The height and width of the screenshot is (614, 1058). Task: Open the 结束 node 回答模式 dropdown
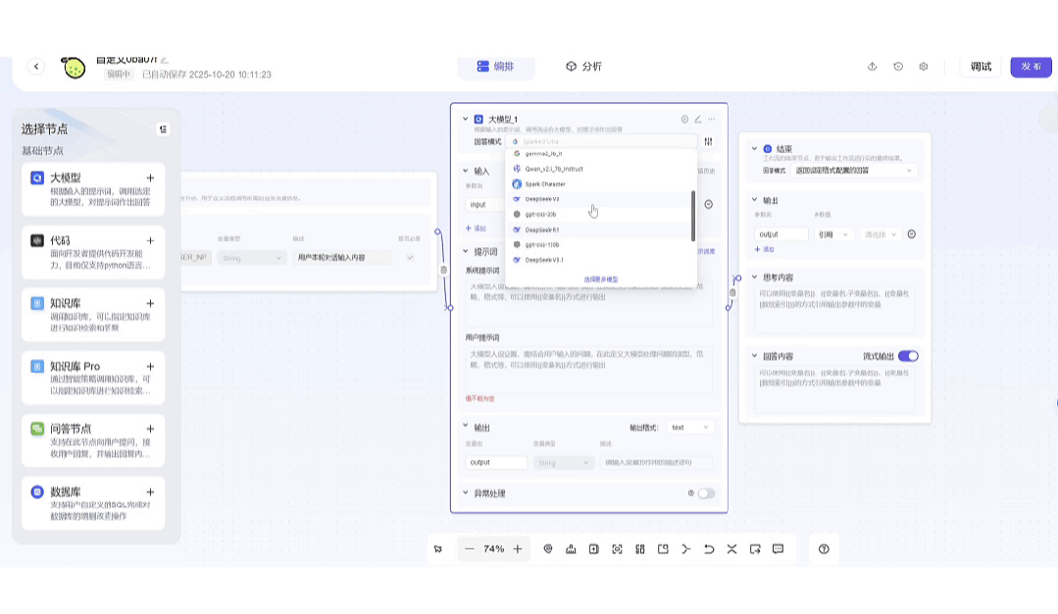pos(856,171)
